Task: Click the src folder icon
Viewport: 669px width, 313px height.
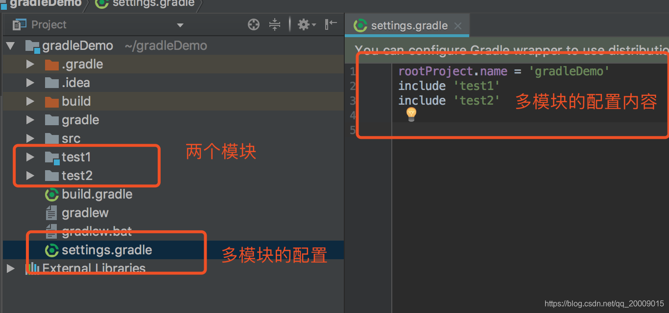Action: pyautogui.click(x=51, y=138)
